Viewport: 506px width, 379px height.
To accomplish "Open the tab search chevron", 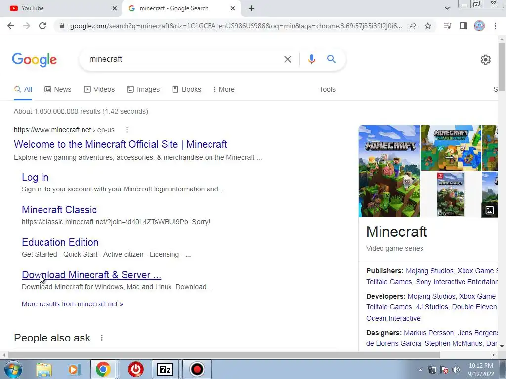I will click(x=447, y=8).
